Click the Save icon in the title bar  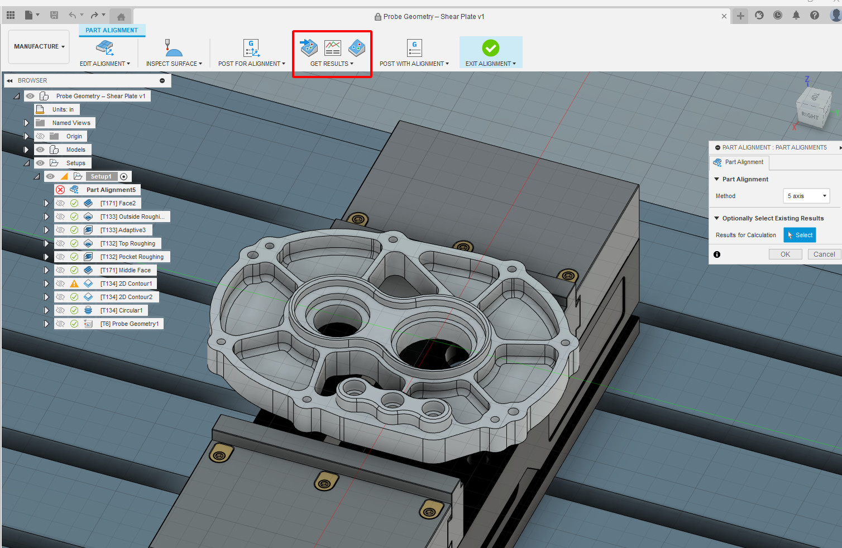[54, 15]
